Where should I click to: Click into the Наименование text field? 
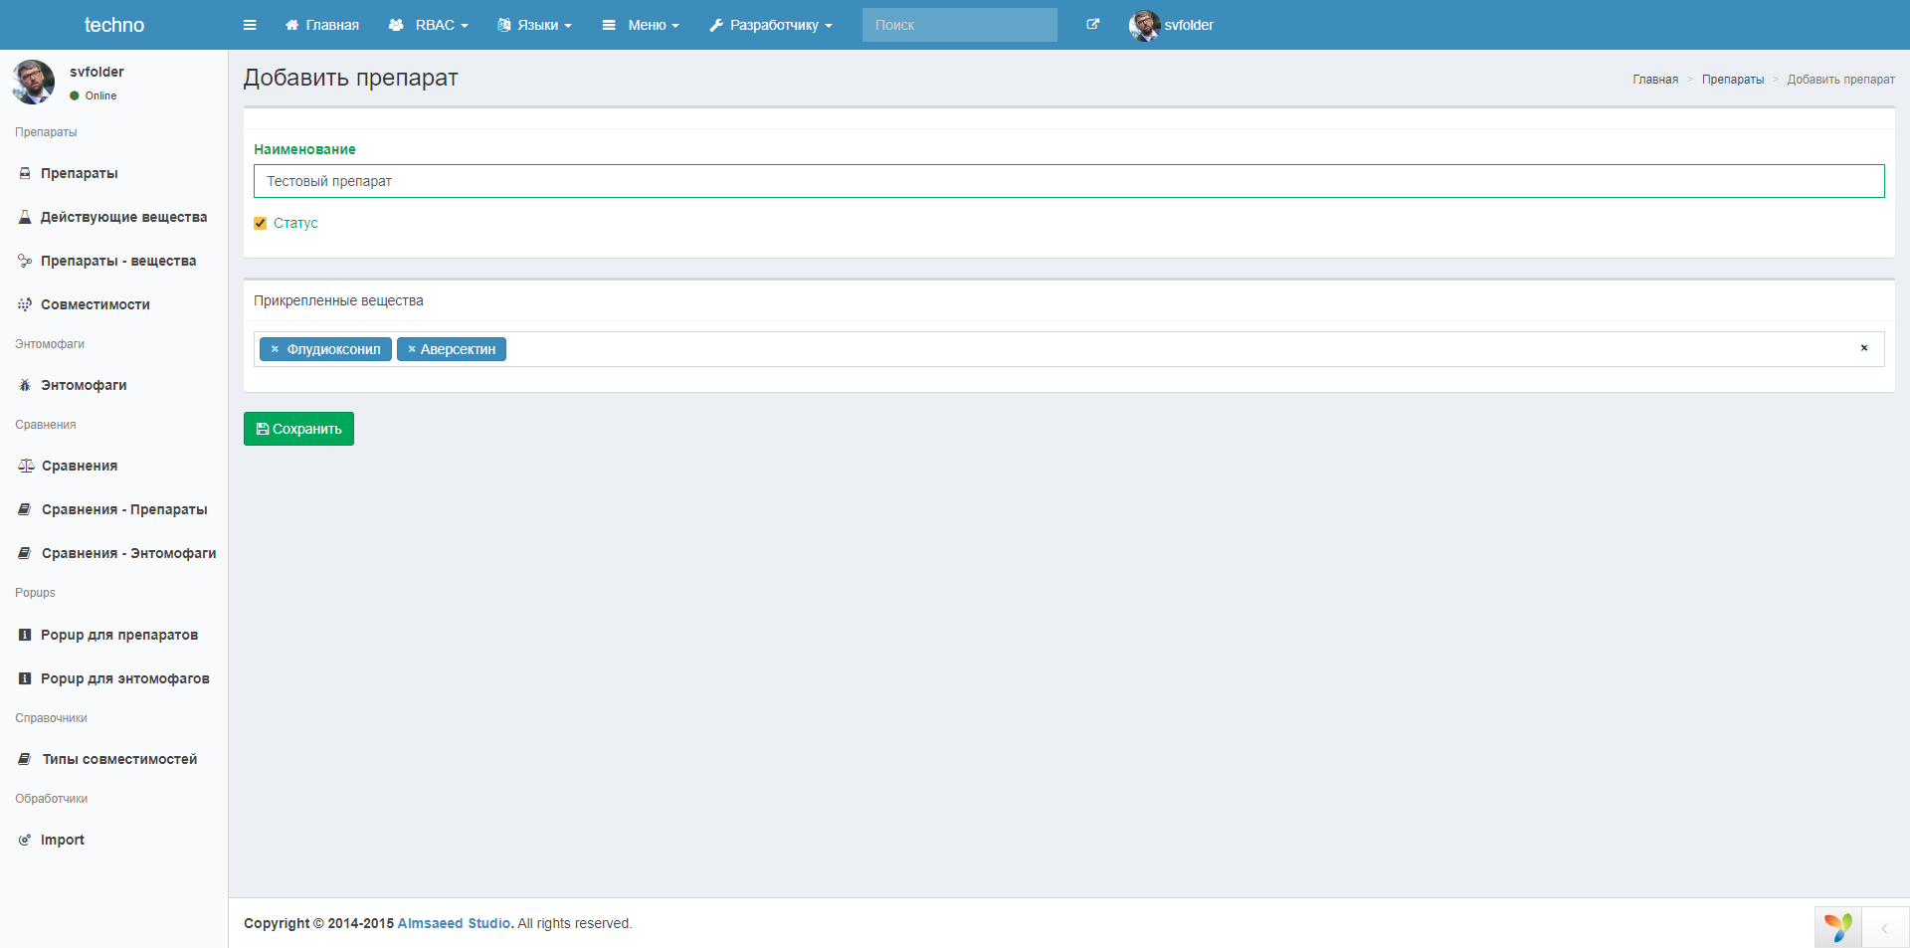point(1069,181)
